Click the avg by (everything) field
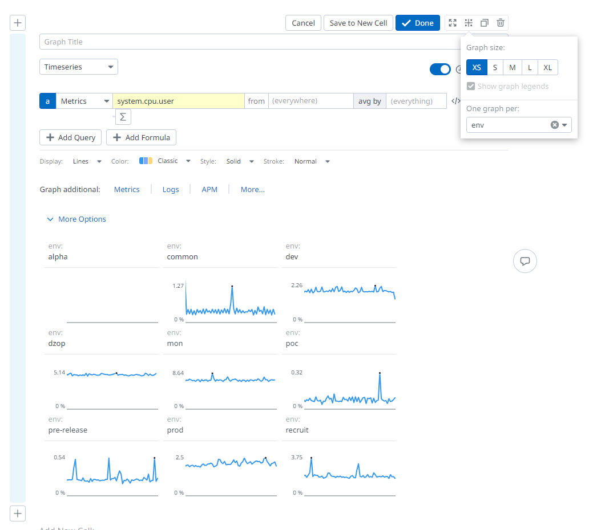 [416, 101]
